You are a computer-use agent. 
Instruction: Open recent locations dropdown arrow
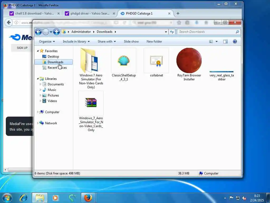pyautogui.click(x=51, y=32)
